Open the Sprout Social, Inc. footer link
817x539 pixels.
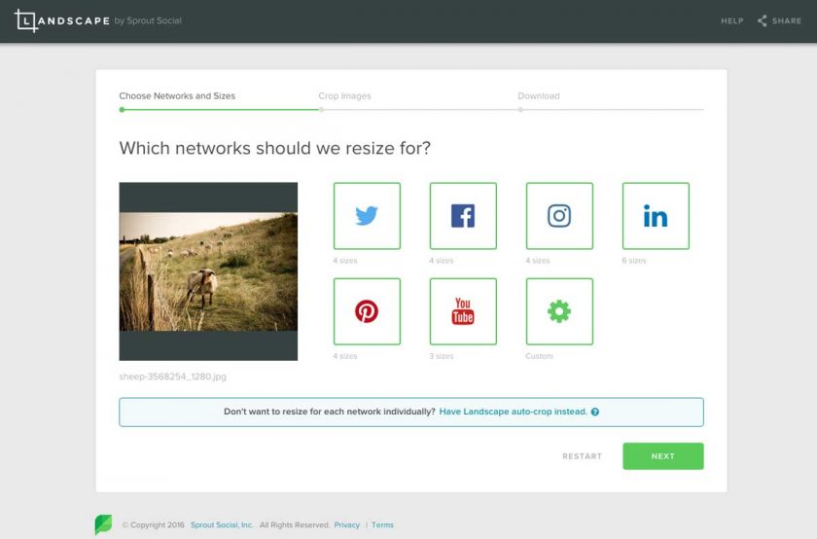222,525
